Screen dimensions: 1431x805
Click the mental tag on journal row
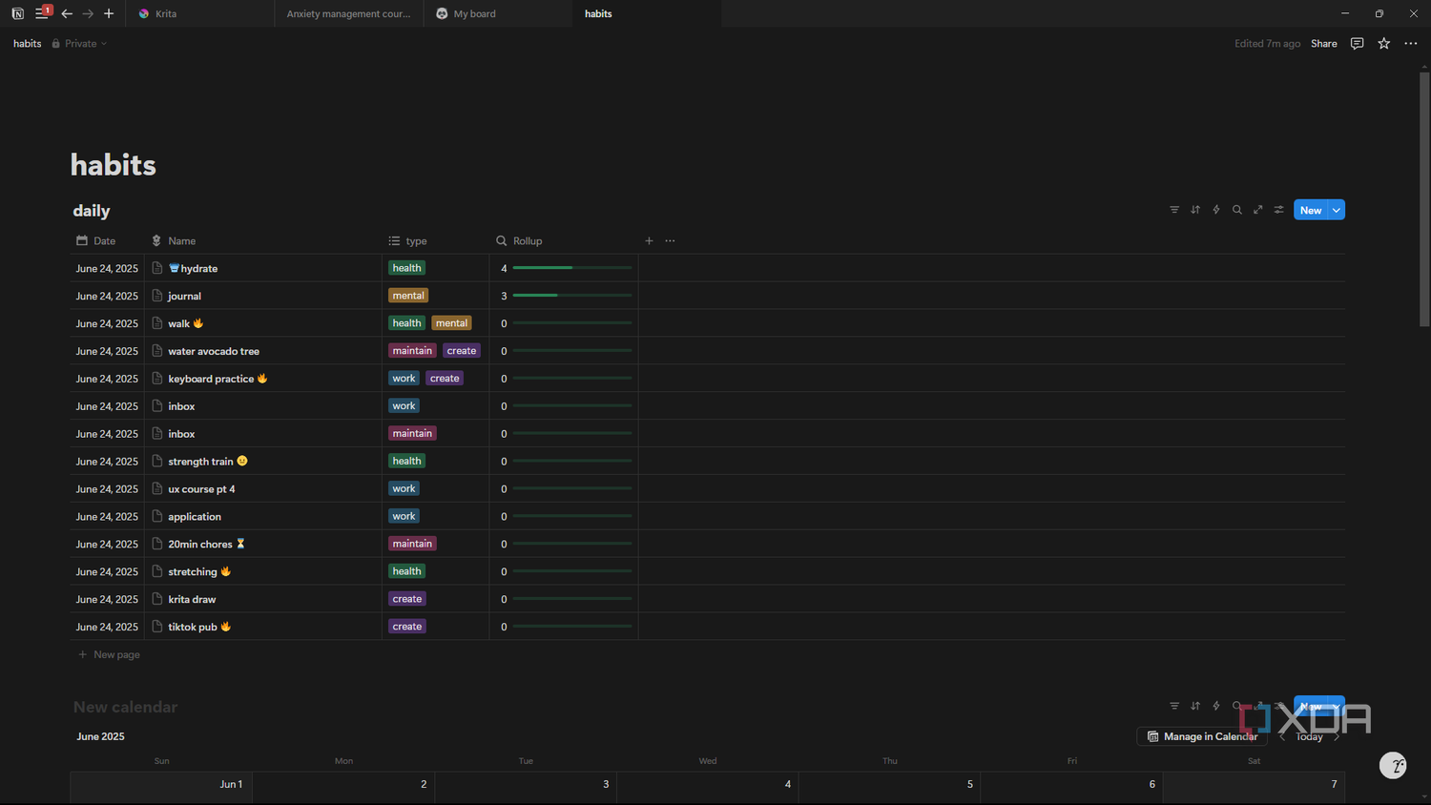(x=408, y=296)
